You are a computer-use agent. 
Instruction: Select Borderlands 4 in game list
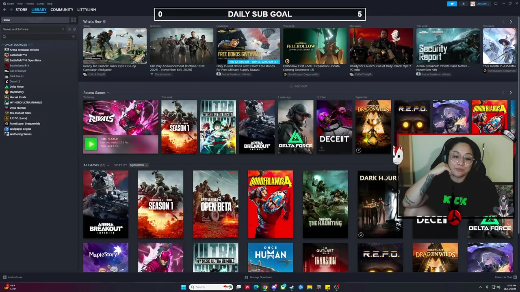[19, 66]
